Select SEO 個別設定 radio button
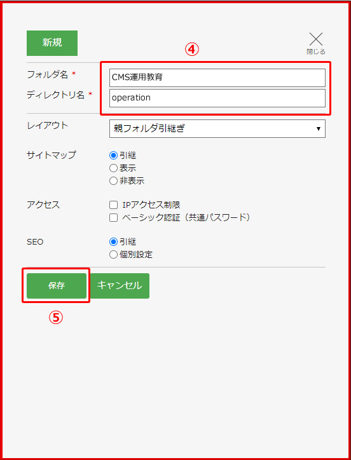 (113, 255)
